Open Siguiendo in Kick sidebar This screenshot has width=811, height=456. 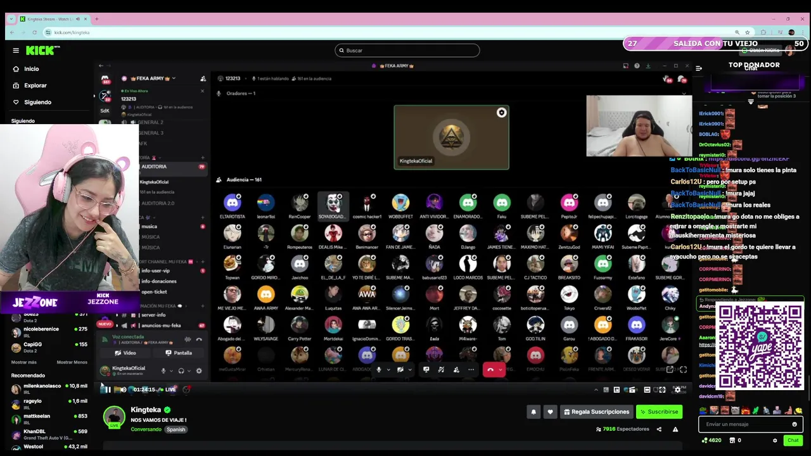(32, 102)
